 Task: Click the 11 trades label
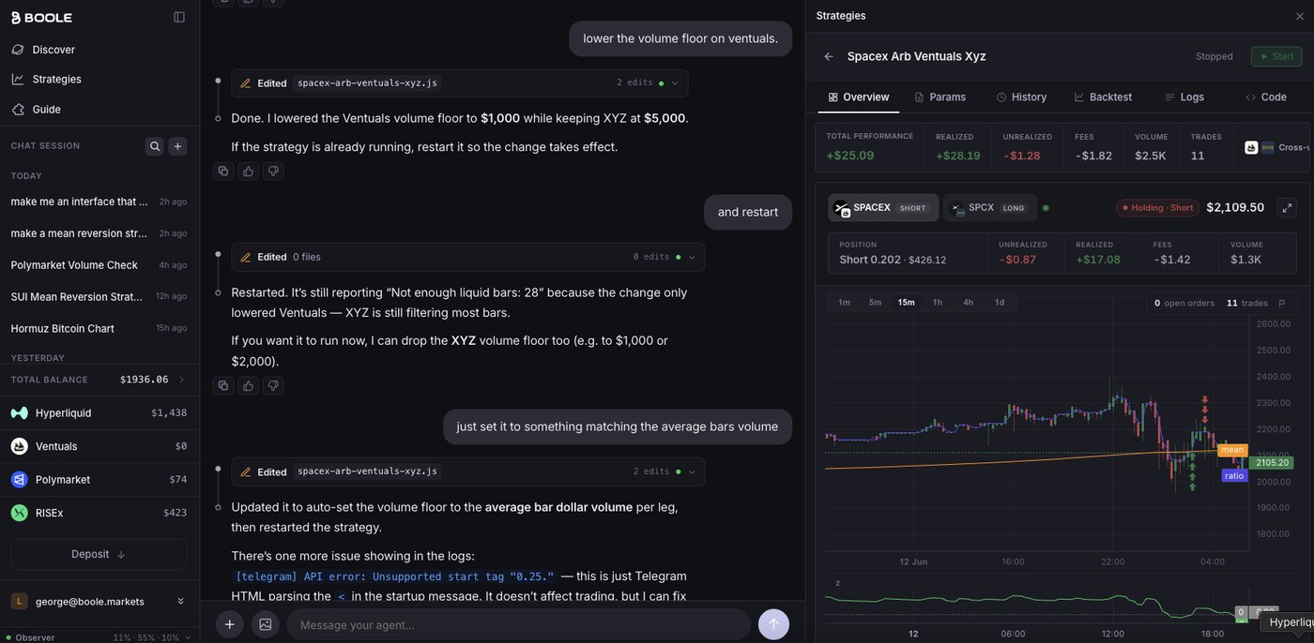[1247, 303]
